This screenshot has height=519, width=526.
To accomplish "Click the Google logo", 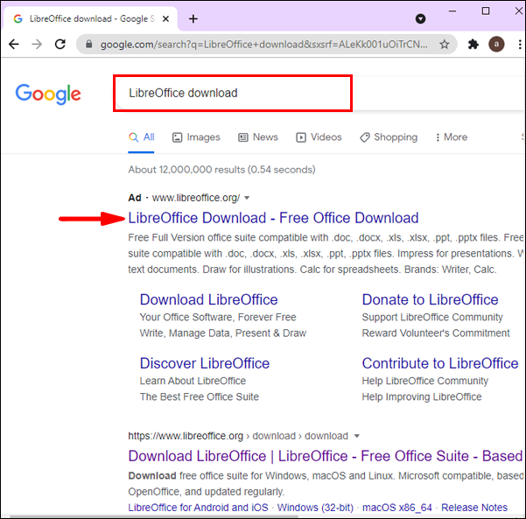I will (x=48, y=94).
